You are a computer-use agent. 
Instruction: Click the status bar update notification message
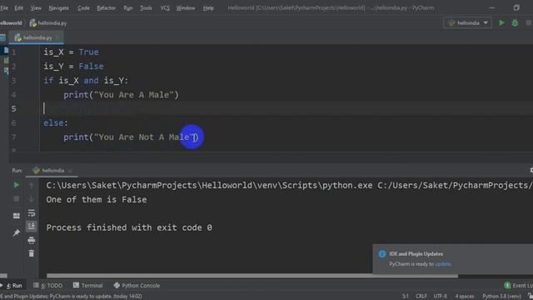tap(71, 297)
